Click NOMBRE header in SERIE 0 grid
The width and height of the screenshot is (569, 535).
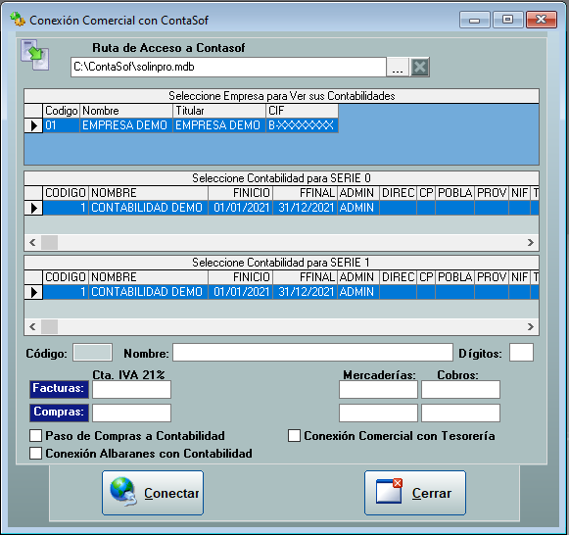(149, 193)
